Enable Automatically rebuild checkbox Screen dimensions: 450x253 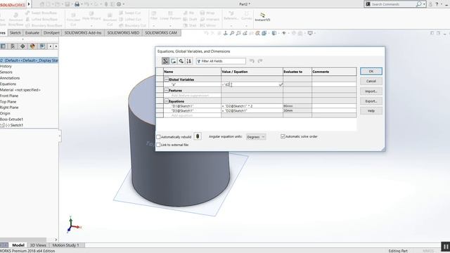(158, 137)
